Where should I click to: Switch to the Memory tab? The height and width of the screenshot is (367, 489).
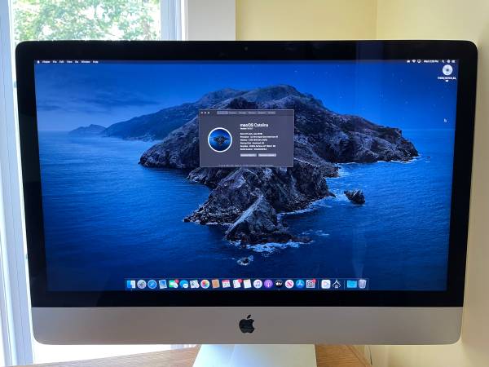click(252, 113)
